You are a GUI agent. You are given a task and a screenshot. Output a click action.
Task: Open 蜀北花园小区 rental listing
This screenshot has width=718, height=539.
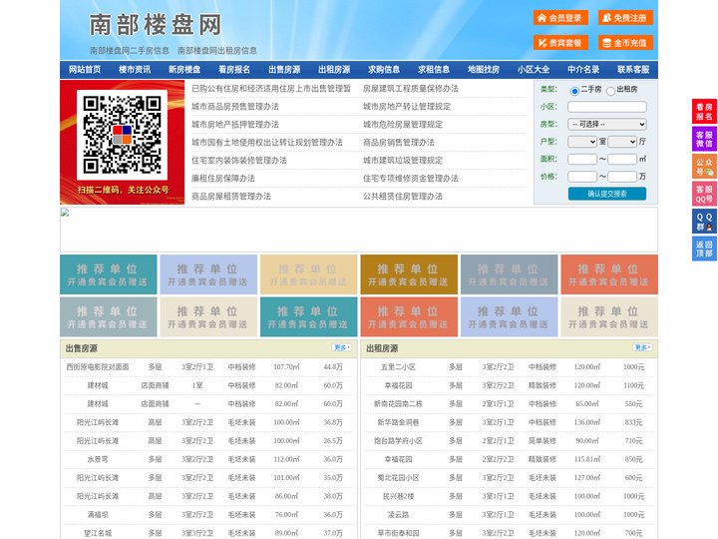point(398,477)
